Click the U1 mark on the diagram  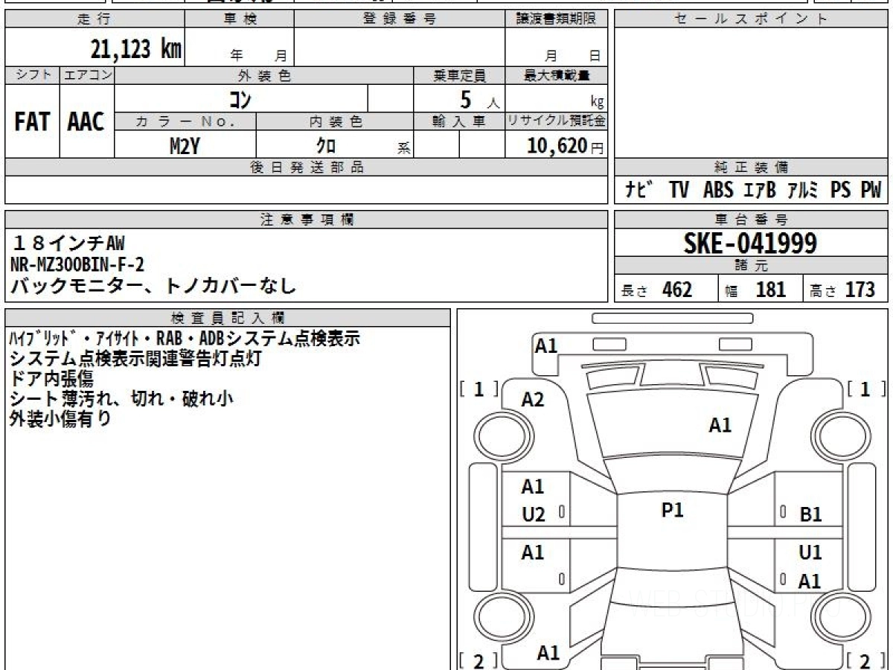point(810,553)
